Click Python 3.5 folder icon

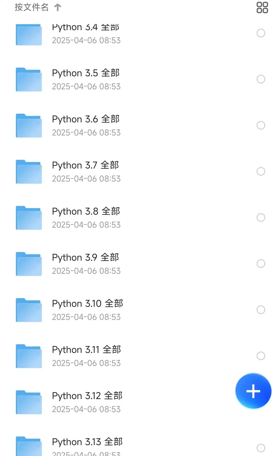[29, 79]
